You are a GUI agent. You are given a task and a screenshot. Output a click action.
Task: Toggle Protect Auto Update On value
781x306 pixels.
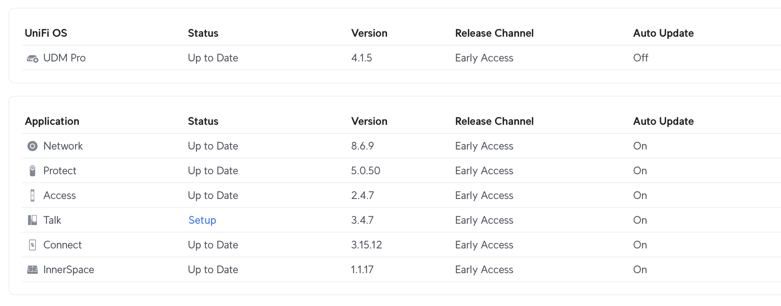(640, 171)
